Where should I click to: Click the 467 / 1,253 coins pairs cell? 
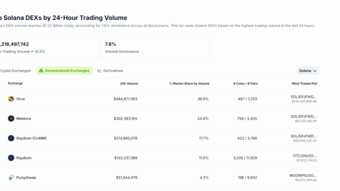247,99
